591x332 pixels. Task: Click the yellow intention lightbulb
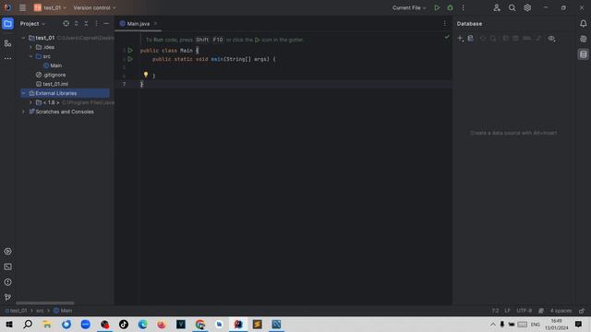[x=146, y=75]
